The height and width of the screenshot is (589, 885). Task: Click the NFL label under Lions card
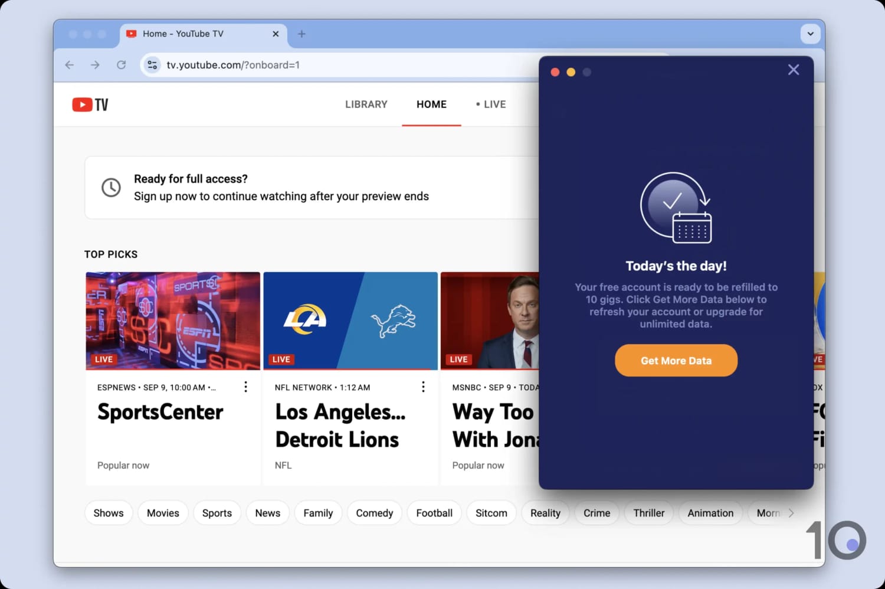[x=283, y=465]
